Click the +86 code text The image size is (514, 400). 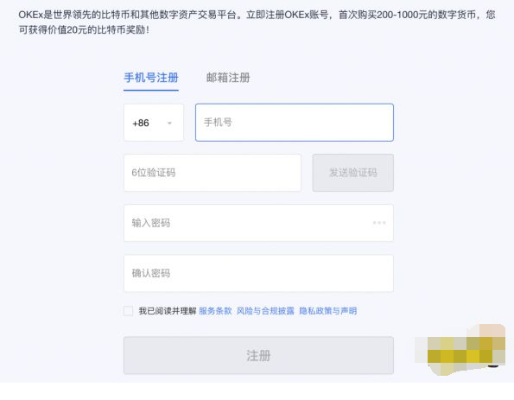click(141, 123)
